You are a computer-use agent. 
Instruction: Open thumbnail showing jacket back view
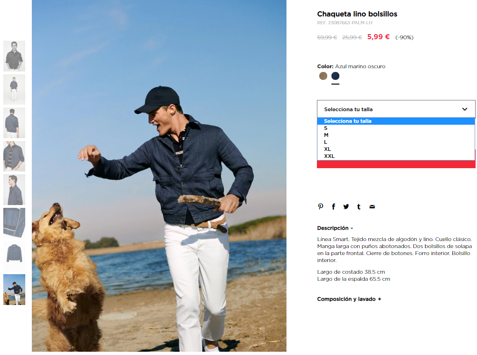coord(15,123)
